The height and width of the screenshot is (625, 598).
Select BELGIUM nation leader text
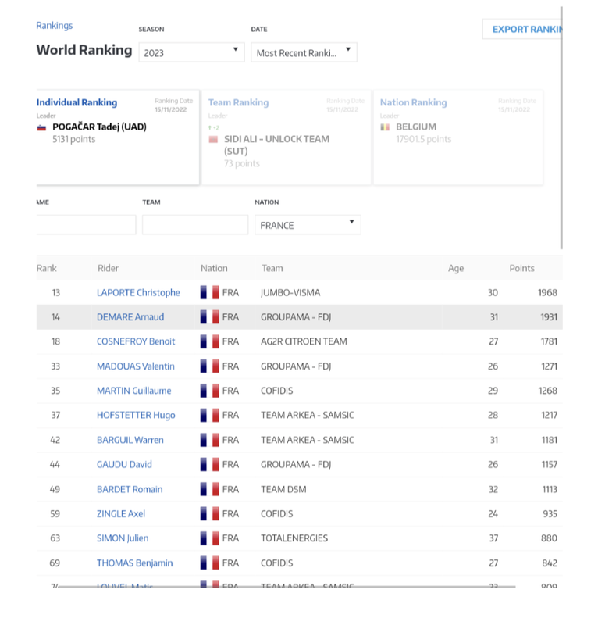coord(416,127)
